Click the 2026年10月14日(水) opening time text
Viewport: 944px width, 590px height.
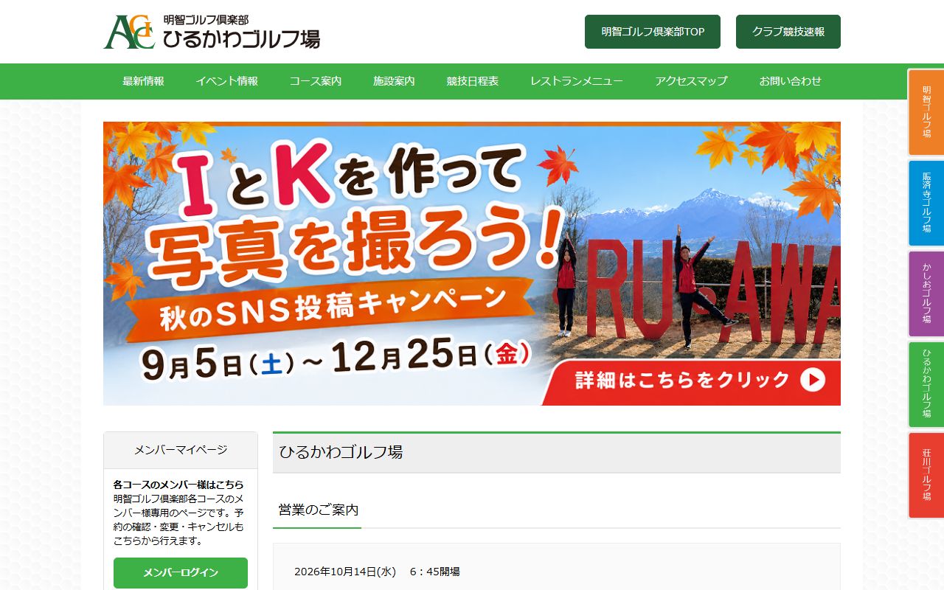tap(377, 572)
